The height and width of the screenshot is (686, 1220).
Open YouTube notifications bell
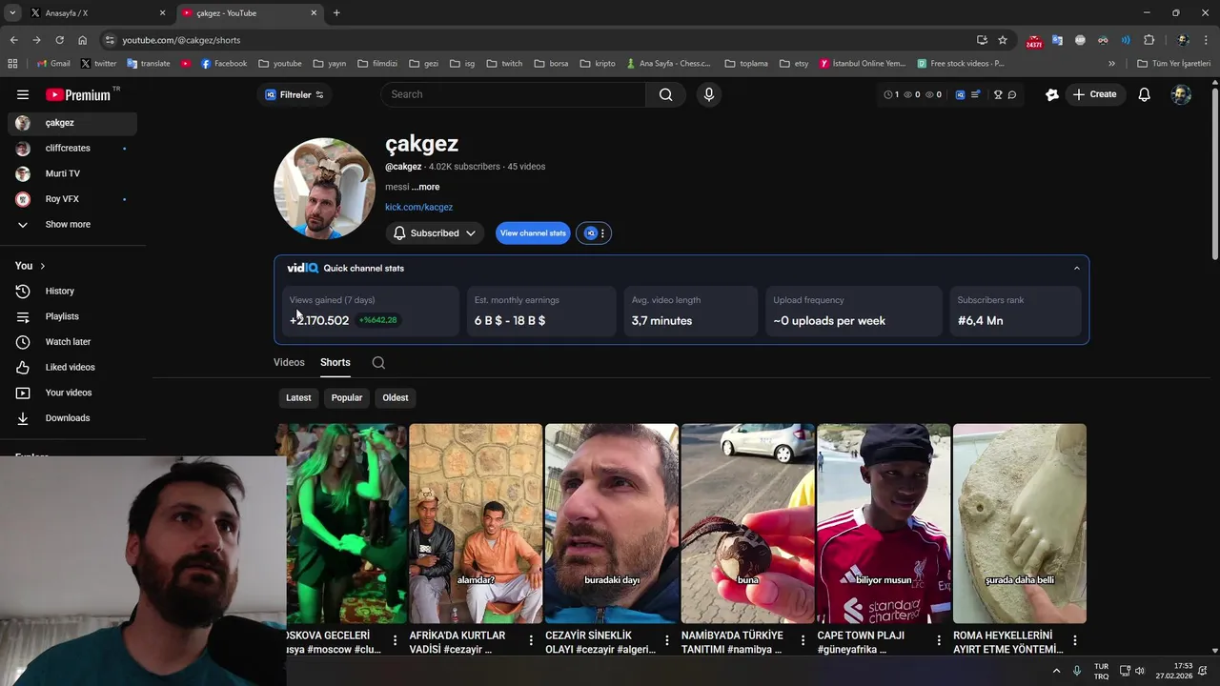click(1145, 94)
